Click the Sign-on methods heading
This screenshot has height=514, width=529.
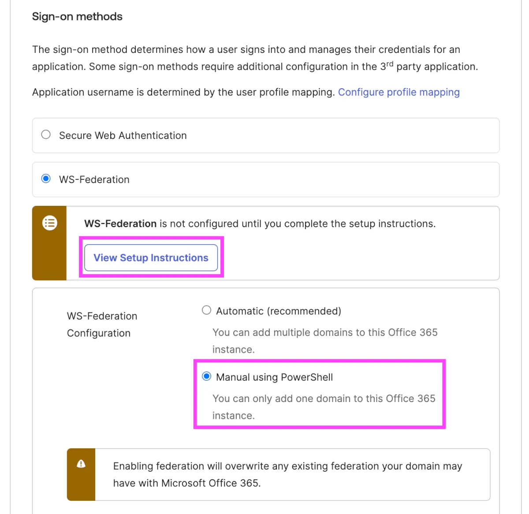point(77,17)
